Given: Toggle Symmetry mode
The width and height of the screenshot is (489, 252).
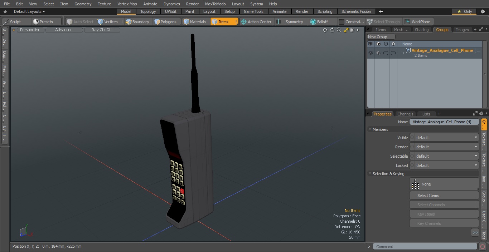Looking at the screenshot, I should [x=290, y=22].
